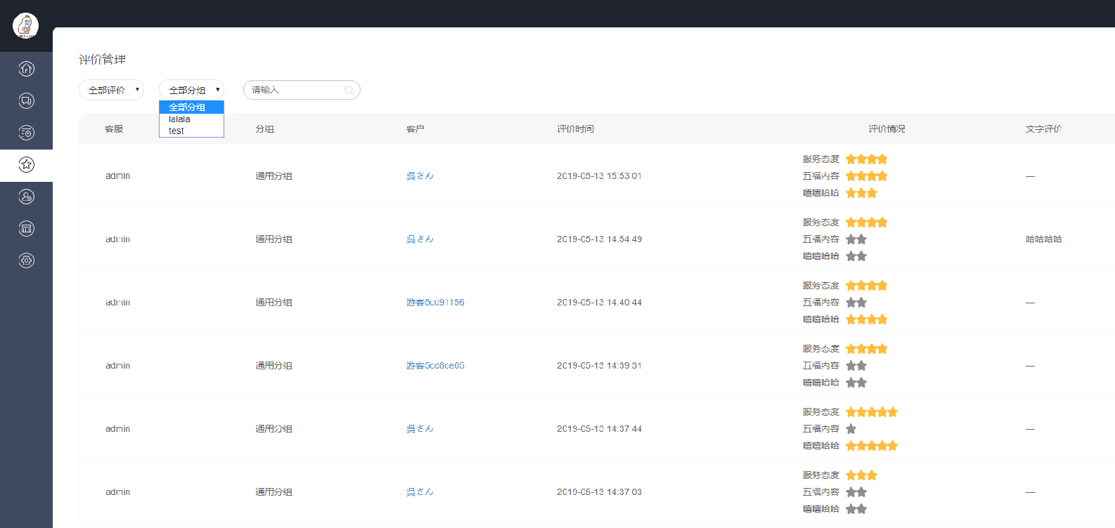Choose 全部分组 in the open list
The image size is (1115, 528).
191,107
